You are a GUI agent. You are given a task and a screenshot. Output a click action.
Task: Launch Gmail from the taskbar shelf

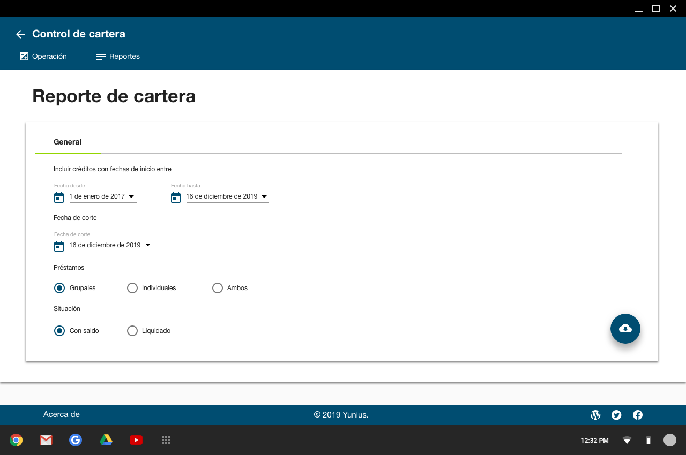point(46,440)
